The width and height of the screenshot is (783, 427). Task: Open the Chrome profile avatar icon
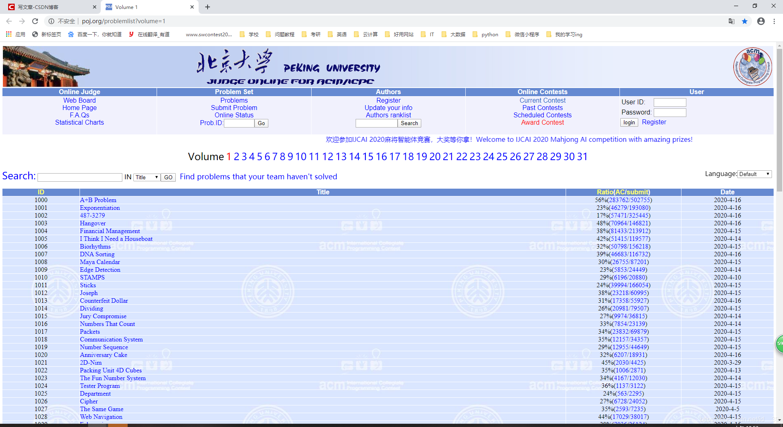pos(761,21)
